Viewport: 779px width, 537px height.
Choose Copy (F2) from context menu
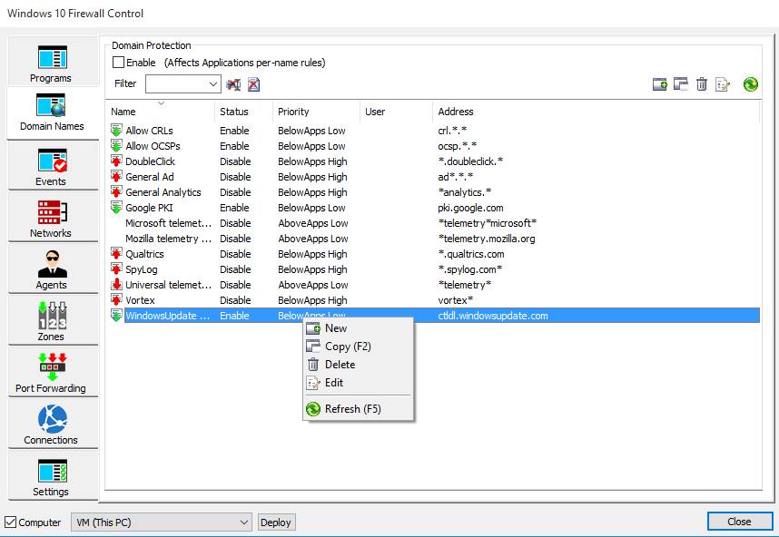pos(358,347)
